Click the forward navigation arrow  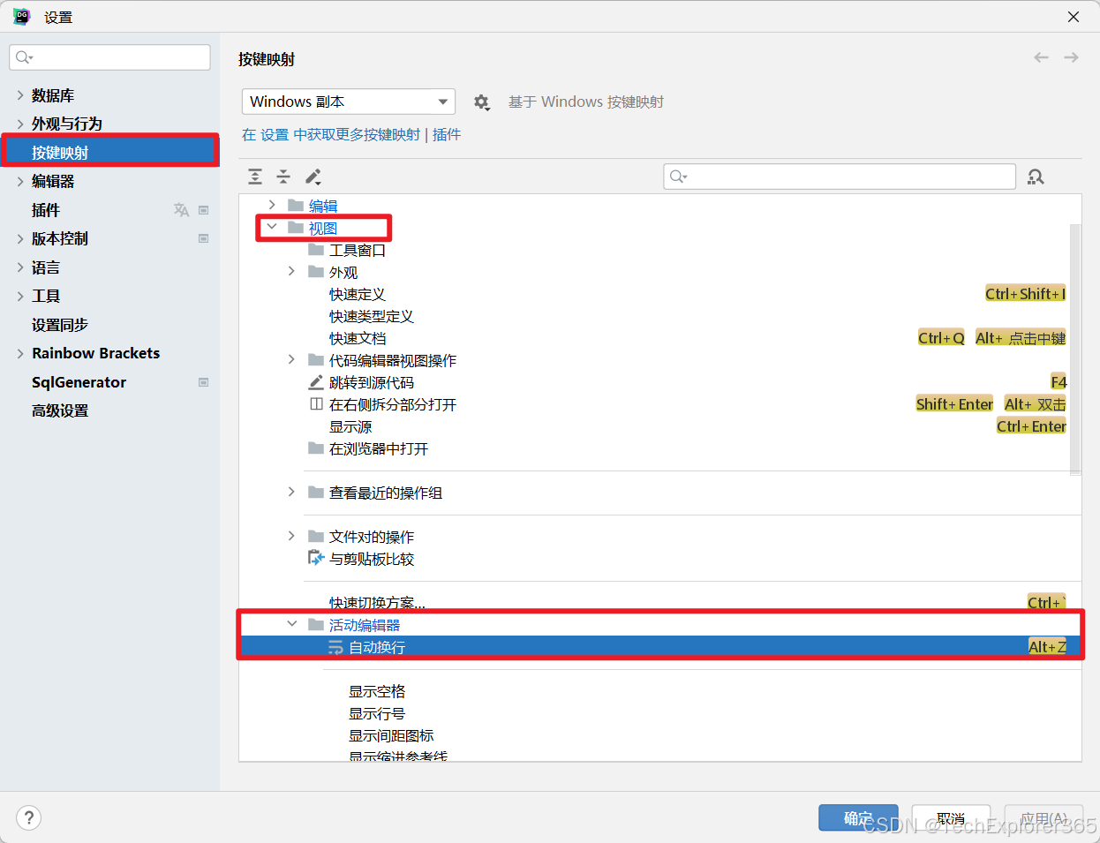(1072, 57)
